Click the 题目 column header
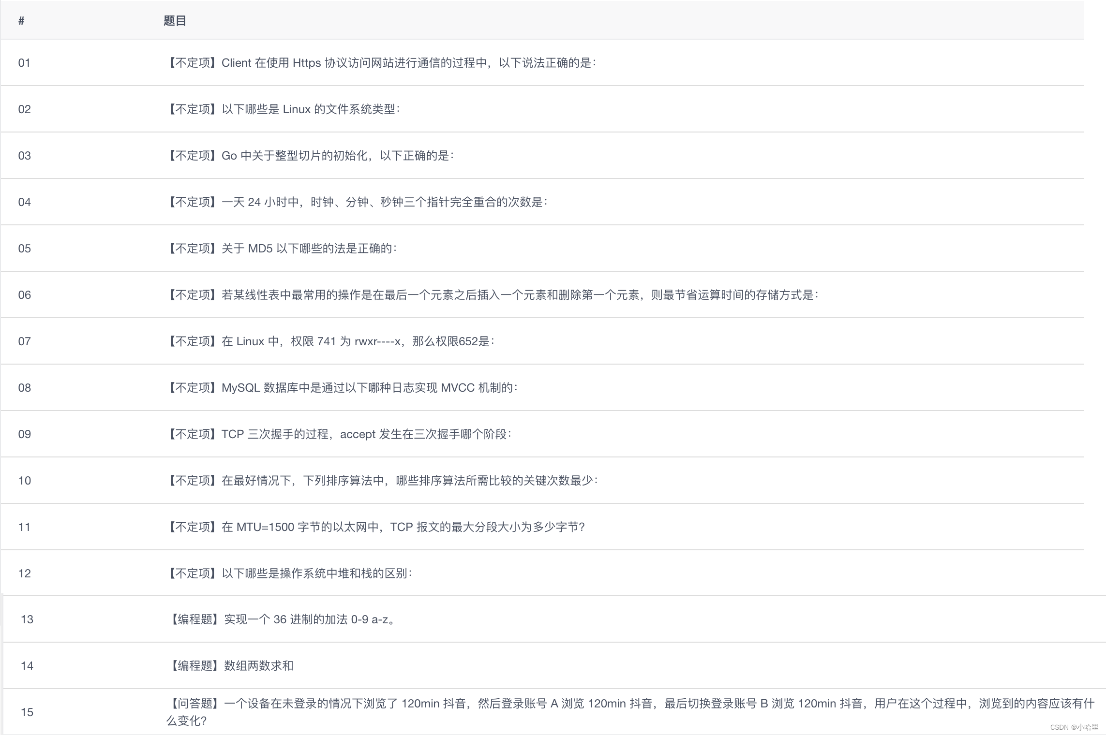Image resolution: width=1106 pixels, height=735 pixels. [175, 21]
